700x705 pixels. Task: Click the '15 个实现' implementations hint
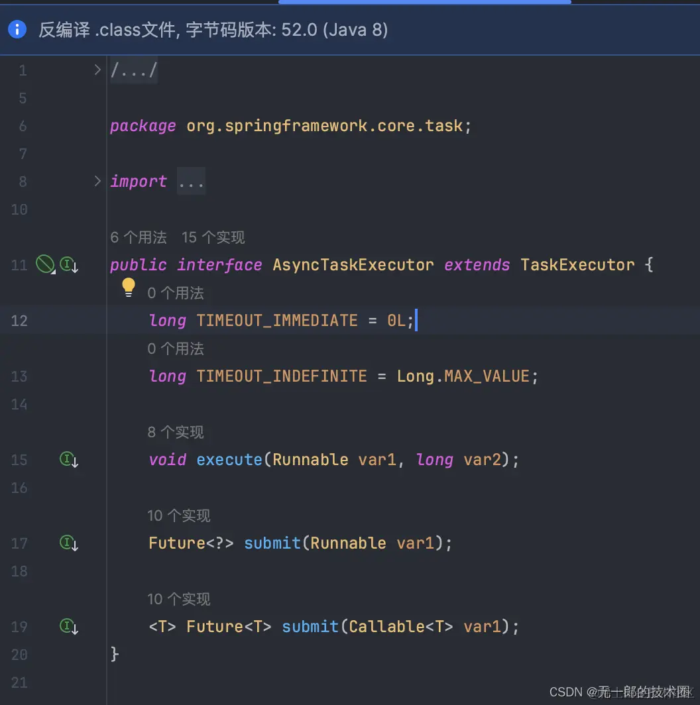213,237
